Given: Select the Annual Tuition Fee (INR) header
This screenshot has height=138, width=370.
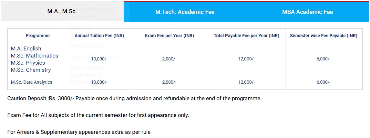Looking at the screenshot, I should [99, 36].
